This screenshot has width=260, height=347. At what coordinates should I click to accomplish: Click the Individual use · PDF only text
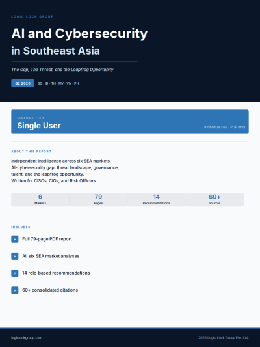[x=224, y=127]
